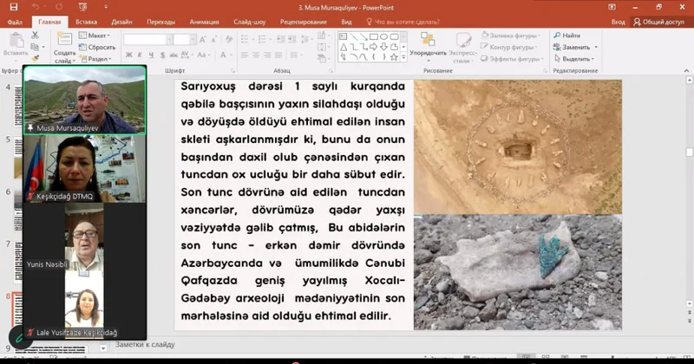Toggle bold formatting (Ж)
Image resolution: width=694 pixels, height=364 pixels.
coord(128,55)
